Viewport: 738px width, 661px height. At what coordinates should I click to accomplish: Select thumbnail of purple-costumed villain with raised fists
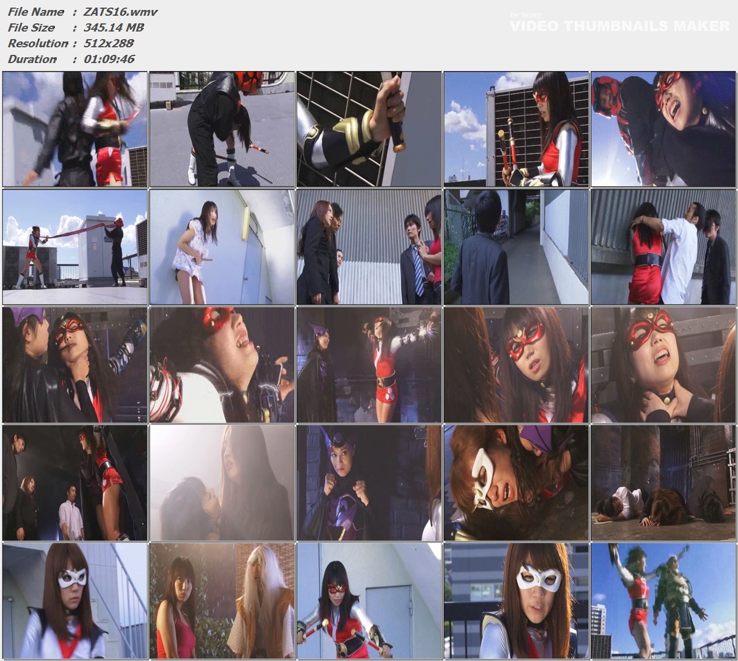click(x=369, y=483)
